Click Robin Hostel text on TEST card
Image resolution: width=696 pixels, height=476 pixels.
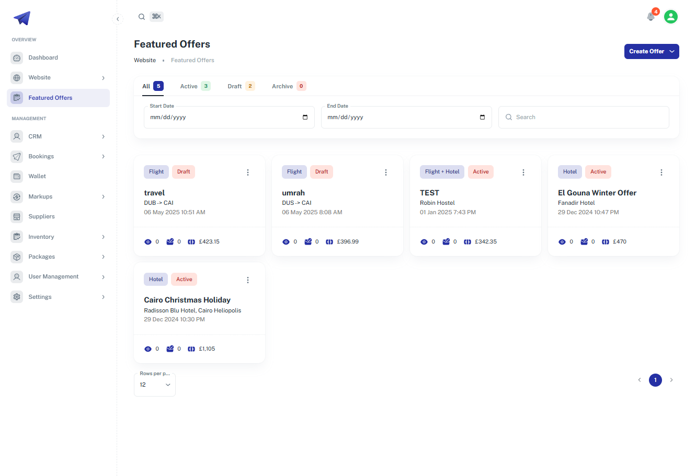pyautogui.click(x=437, y=203)
